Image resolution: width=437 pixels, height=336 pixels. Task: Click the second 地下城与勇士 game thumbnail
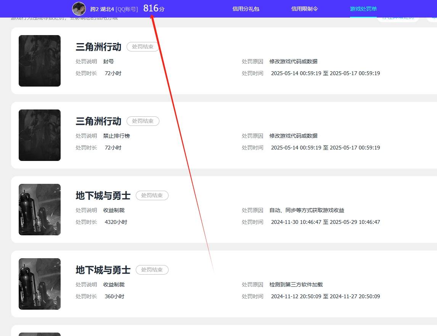point(39,284)
